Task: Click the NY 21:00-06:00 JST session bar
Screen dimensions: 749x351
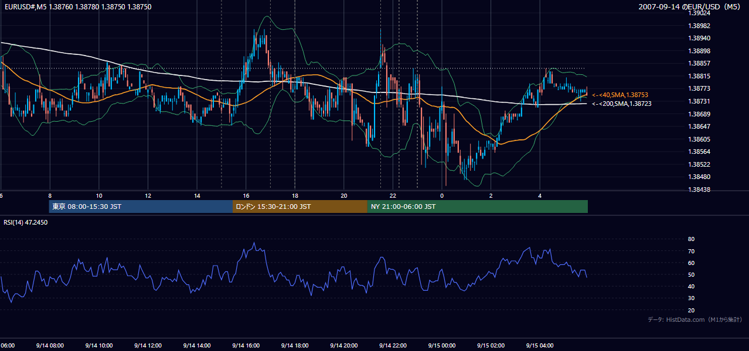Action: pyautogui.click(x=478, y=207)
